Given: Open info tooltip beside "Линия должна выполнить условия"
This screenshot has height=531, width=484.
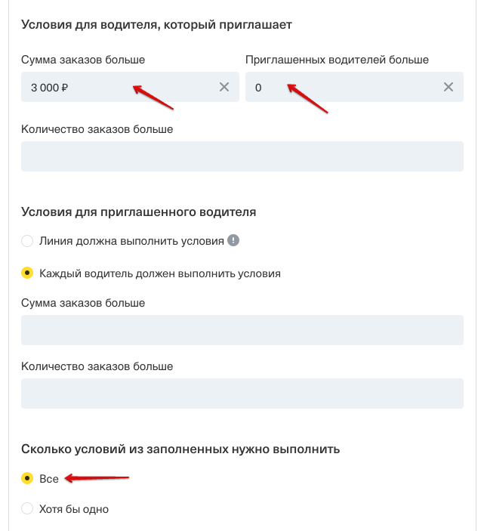Looking at the screenshot, I should [234, 241].
